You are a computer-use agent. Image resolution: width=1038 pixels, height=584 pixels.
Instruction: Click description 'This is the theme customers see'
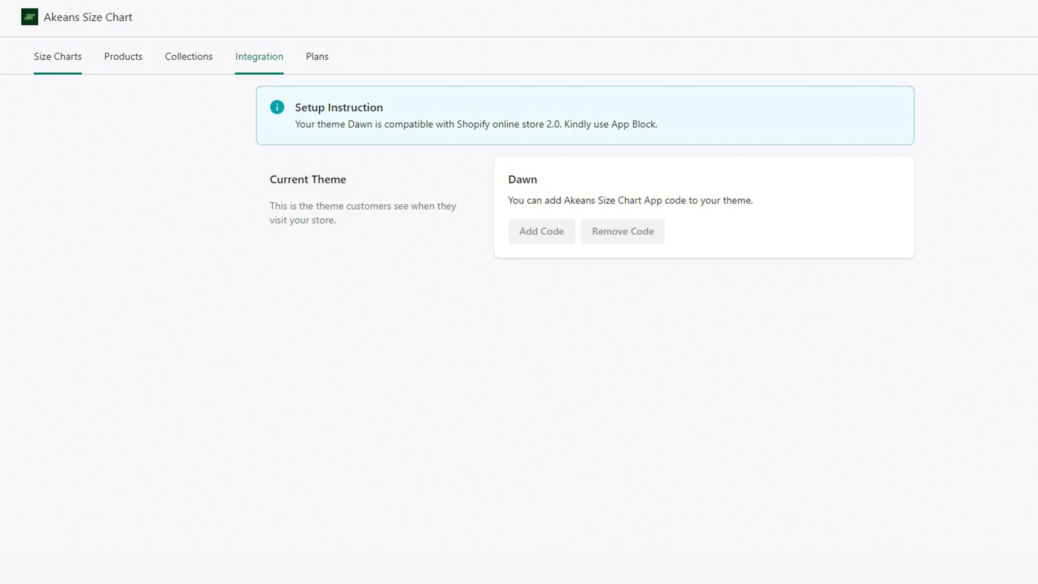point(363,213)
